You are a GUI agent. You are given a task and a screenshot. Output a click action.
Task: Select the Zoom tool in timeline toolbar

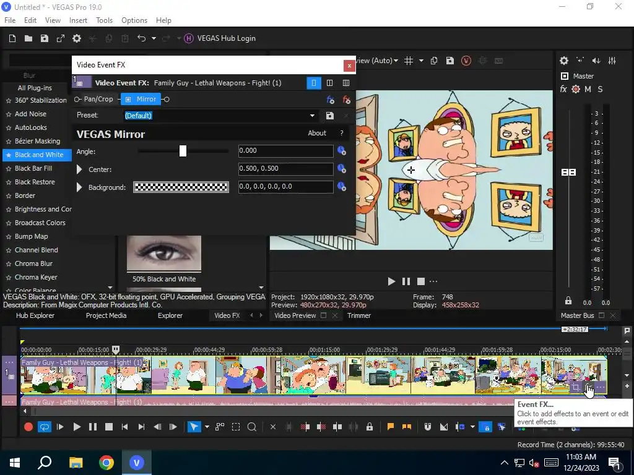point(251,427)
